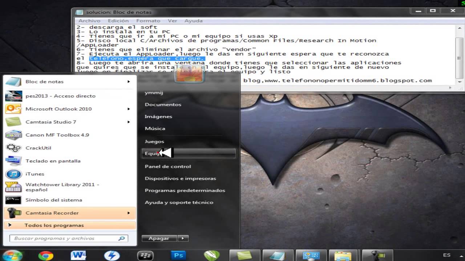Open Imágenes from Start menu
This screenshot has width=465, height=261.
158,116
